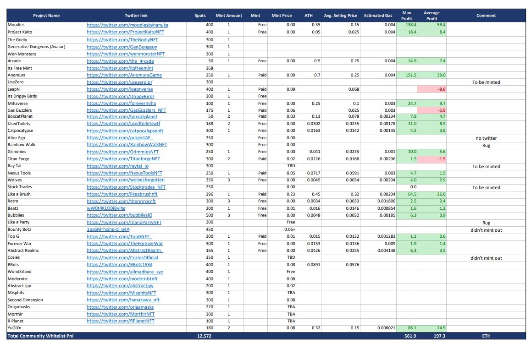This screenshot has height=349, width=531.
Task: Click the 'no twitter' comment for Alter Ego
Action: pyautogui.click(x=486, y=138)
